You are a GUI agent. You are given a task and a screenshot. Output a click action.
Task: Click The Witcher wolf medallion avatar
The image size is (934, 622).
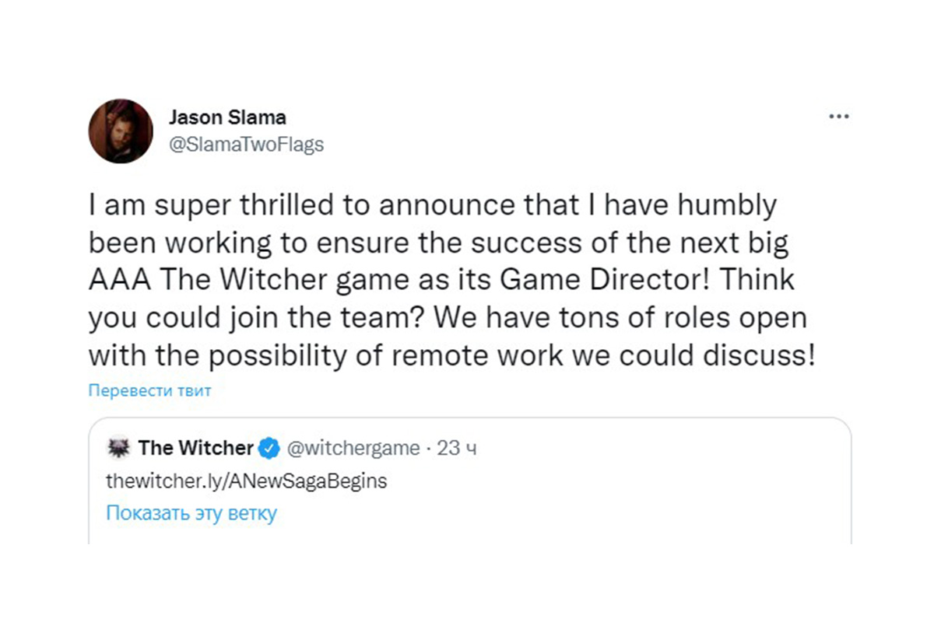119,449
